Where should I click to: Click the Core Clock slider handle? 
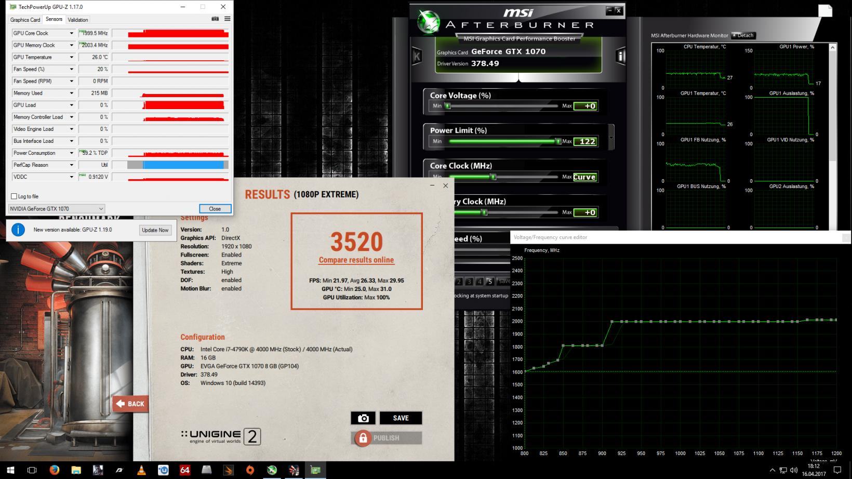[493, 177]
